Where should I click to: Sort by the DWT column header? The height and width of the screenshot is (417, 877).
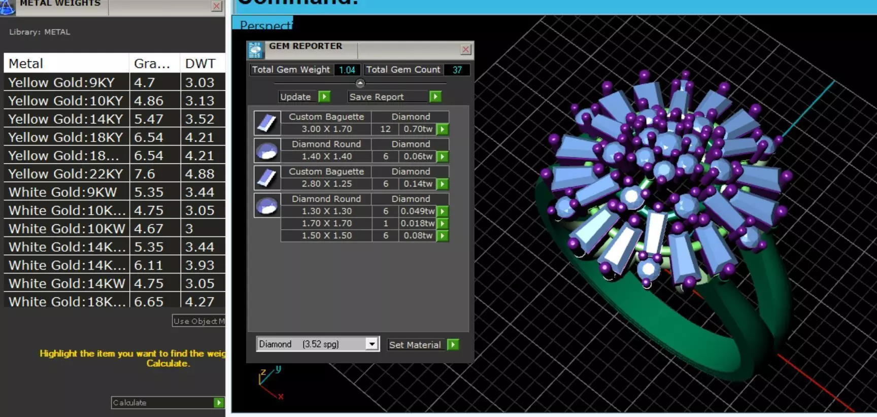point(203,63)
